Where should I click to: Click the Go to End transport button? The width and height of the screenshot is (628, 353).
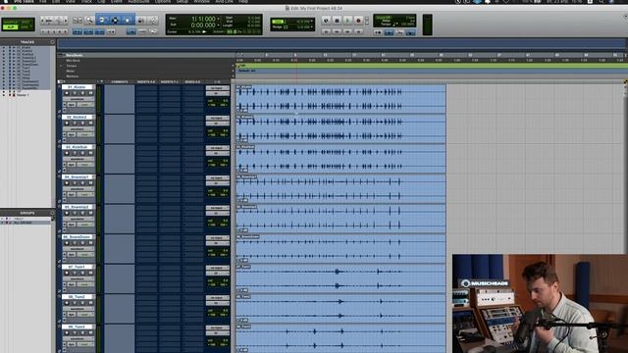click(358, 31)
